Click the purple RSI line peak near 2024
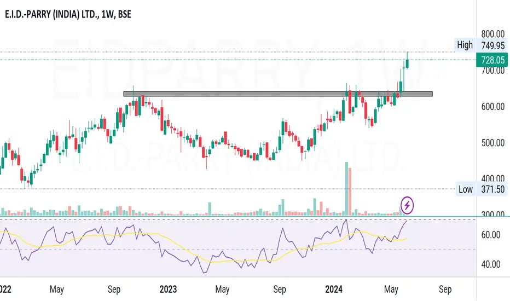The width and height of the screenshot is (510, 301). [x=346, y=221]
